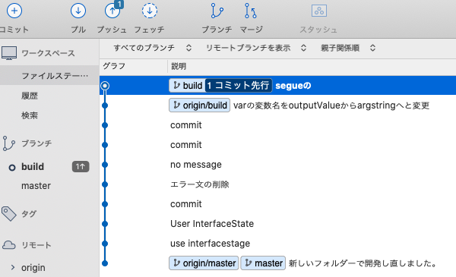Click the フェッチ (Fetch) toolbar icon
Screen dimensions: 456x277
click(x=150, y=11)
